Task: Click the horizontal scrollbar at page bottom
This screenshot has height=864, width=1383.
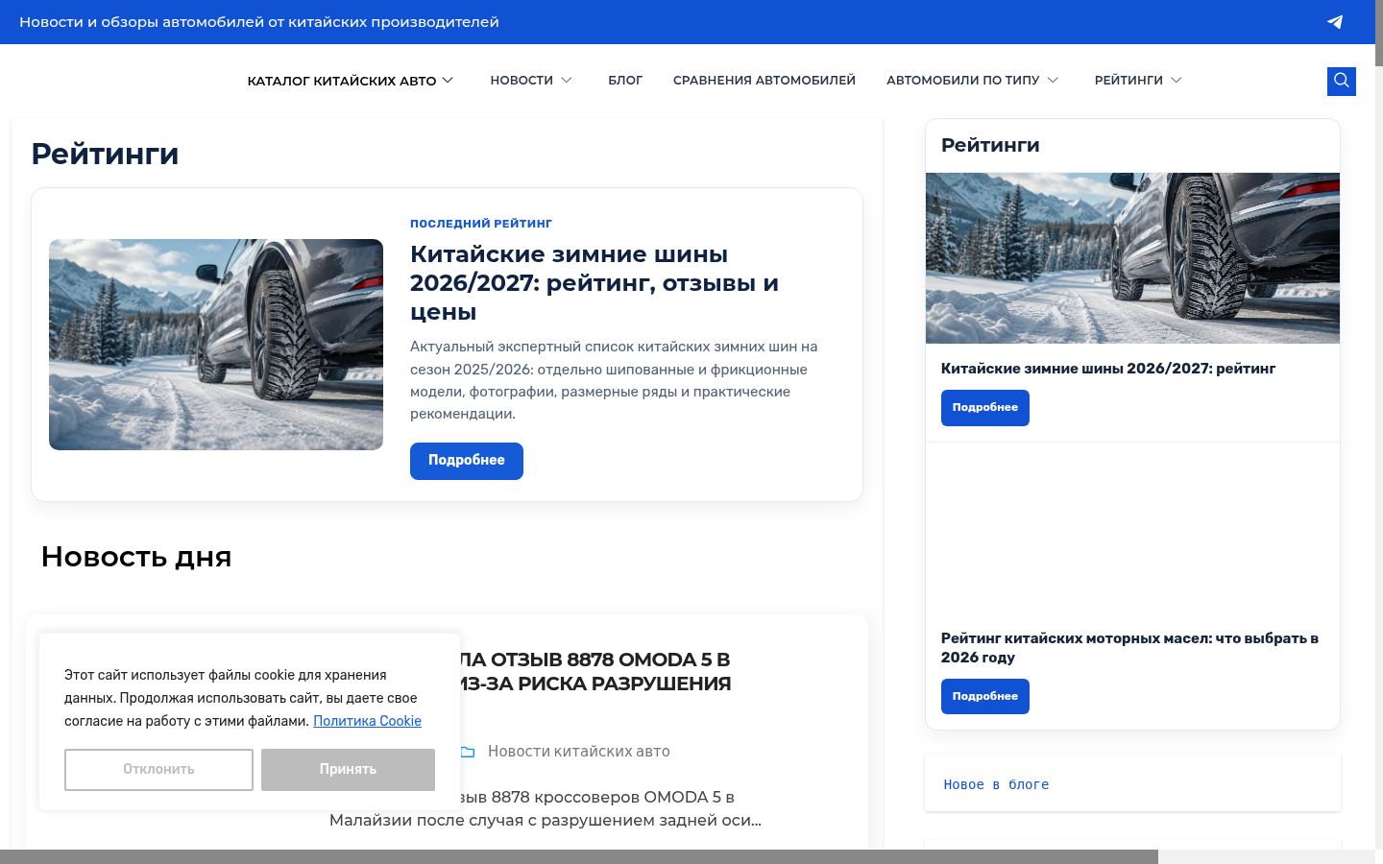Action: pos(579,856)
